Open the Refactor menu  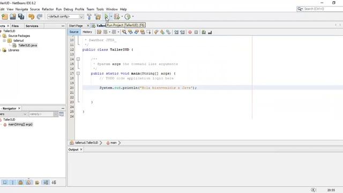tap(48, 9)
